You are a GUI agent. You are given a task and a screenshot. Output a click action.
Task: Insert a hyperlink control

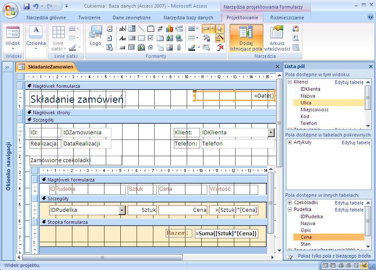179,38
